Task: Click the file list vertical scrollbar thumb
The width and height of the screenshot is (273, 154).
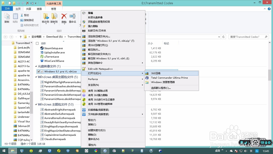Action: [269, 75]
